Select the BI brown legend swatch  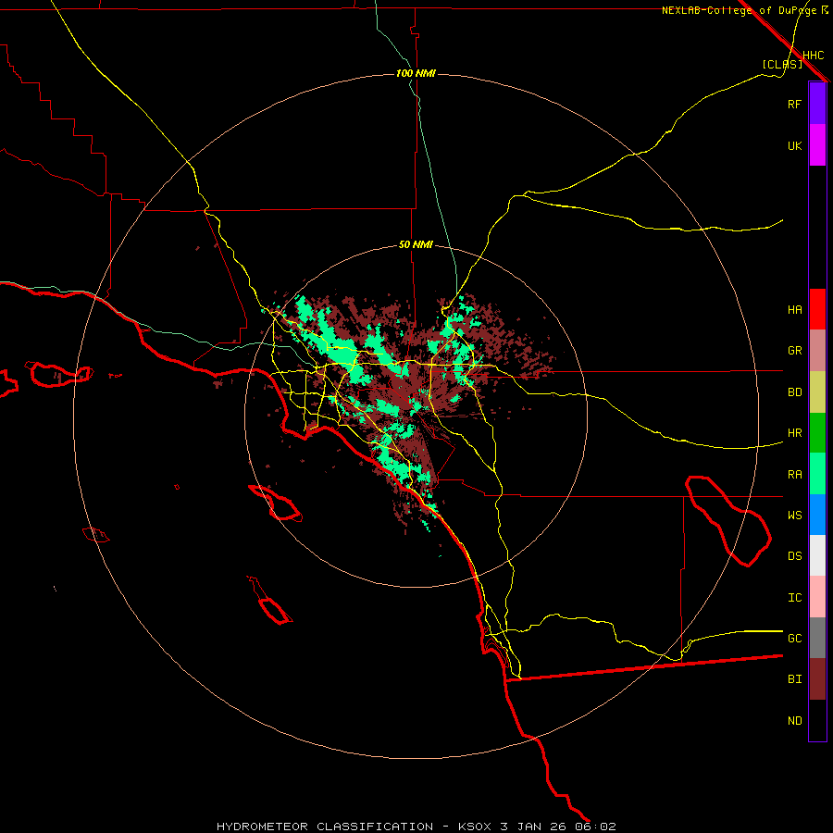(x=817, y=679)
